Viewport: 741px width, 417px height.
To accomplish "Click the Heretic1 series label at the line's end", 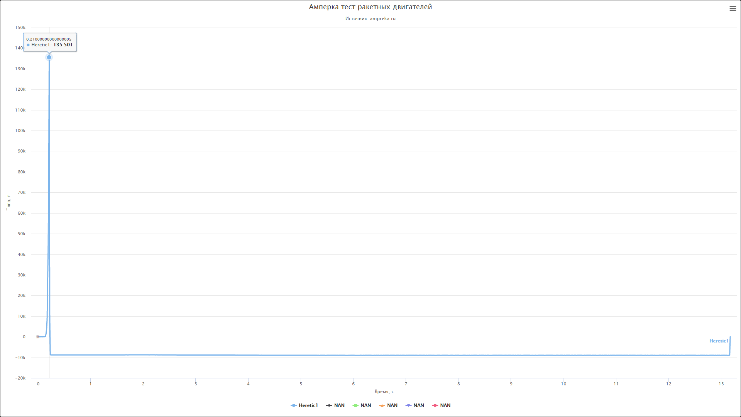I will 719,341.
